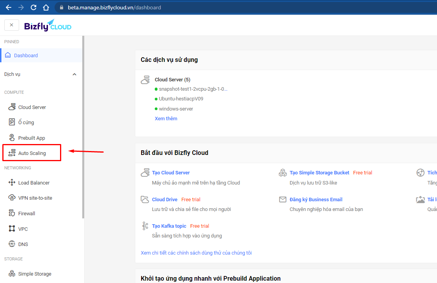Open the Xem chi tiết các chính sách dùng thử link

(x=196, y=253)
